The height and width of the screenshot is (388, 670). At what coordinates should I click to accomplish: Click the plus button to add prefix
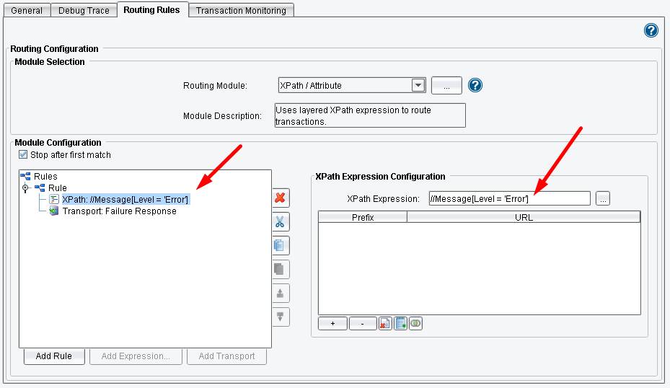pyautogui.click(x=332, y=324)
